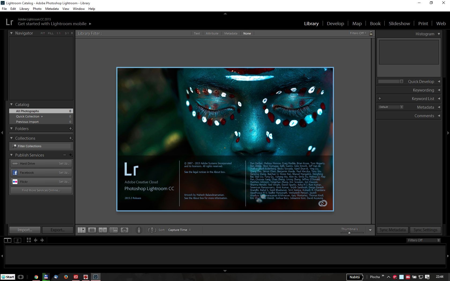The image size is (450, 281).
Task: Open Sort Capture Time dropdown
Action: (179, 230)
